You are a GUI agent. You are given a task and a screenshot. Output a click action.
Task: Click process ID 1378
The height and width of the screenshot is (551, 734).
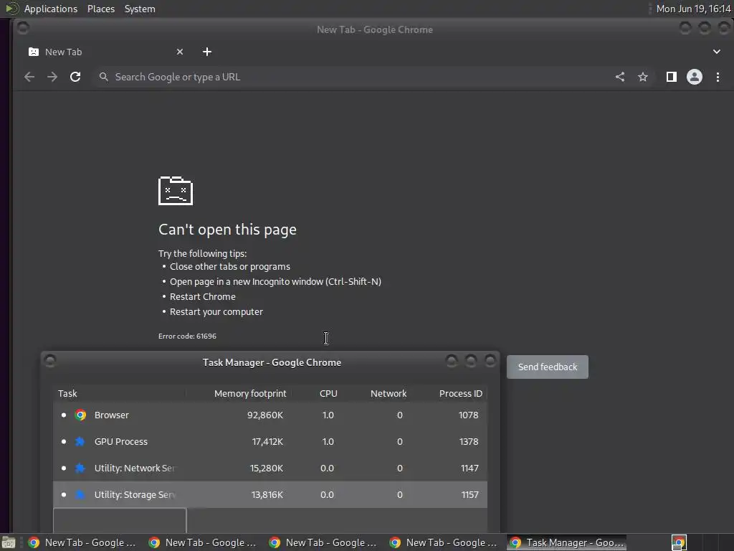[469, 441]
